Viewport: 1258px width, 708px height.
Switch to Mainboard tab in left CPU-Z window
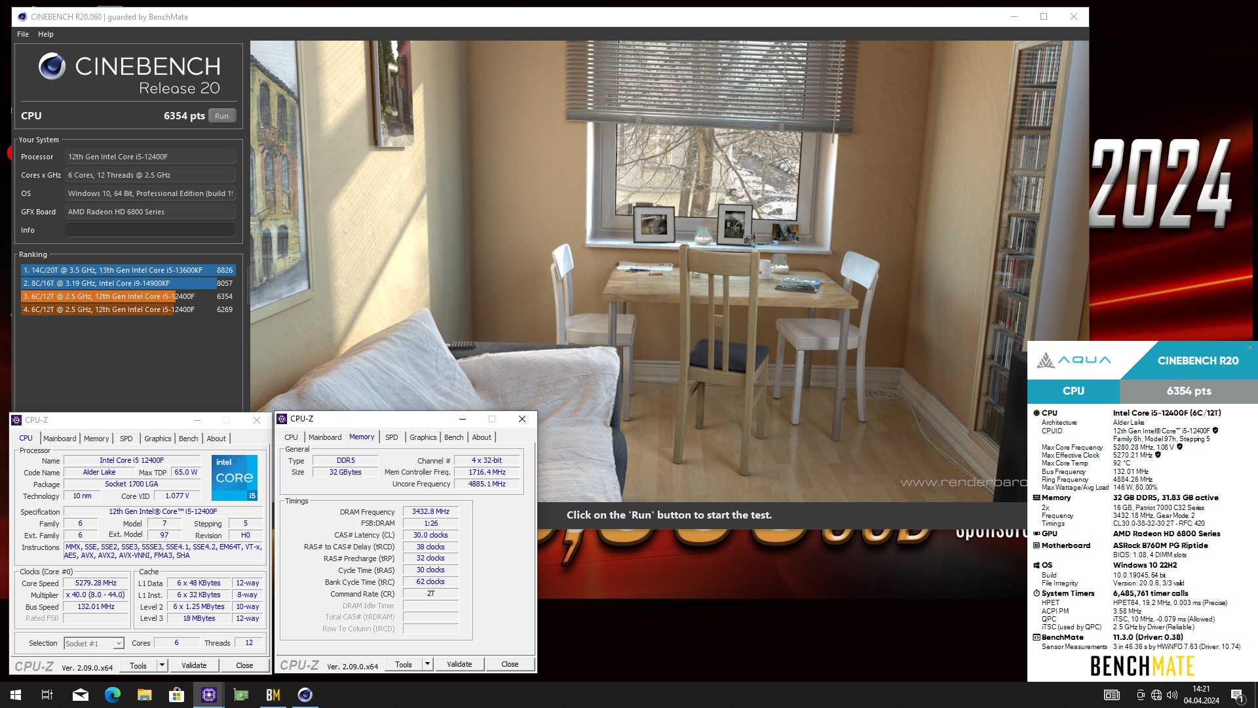click(60, 439)
